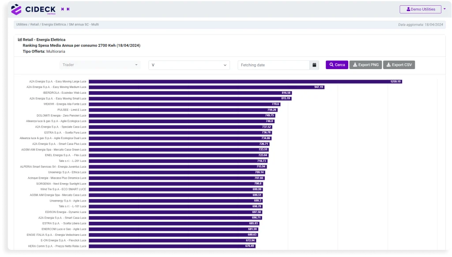Go to Energia Elettrica breadcrumb

pyautogui.click(x=53, y=25)
